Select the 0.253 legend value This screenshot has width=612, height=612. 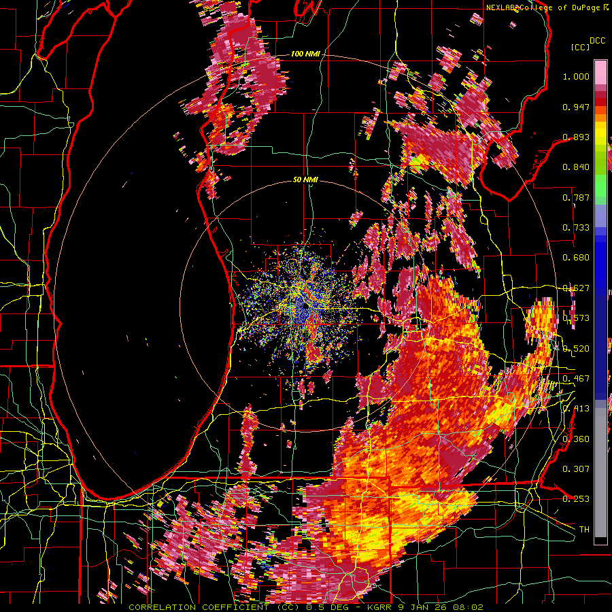tap(576, 499)
